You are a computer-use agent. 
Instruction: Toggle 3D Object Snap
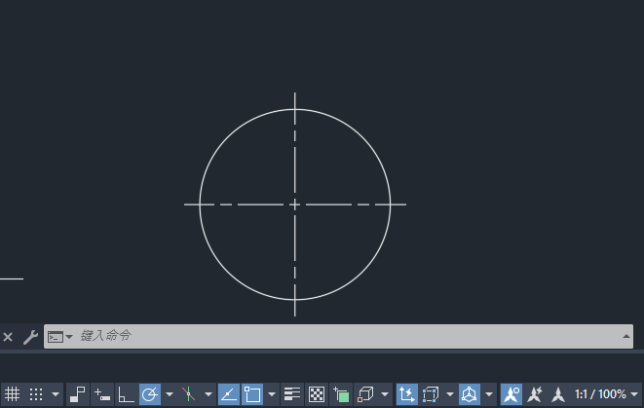tap(365, 394)
